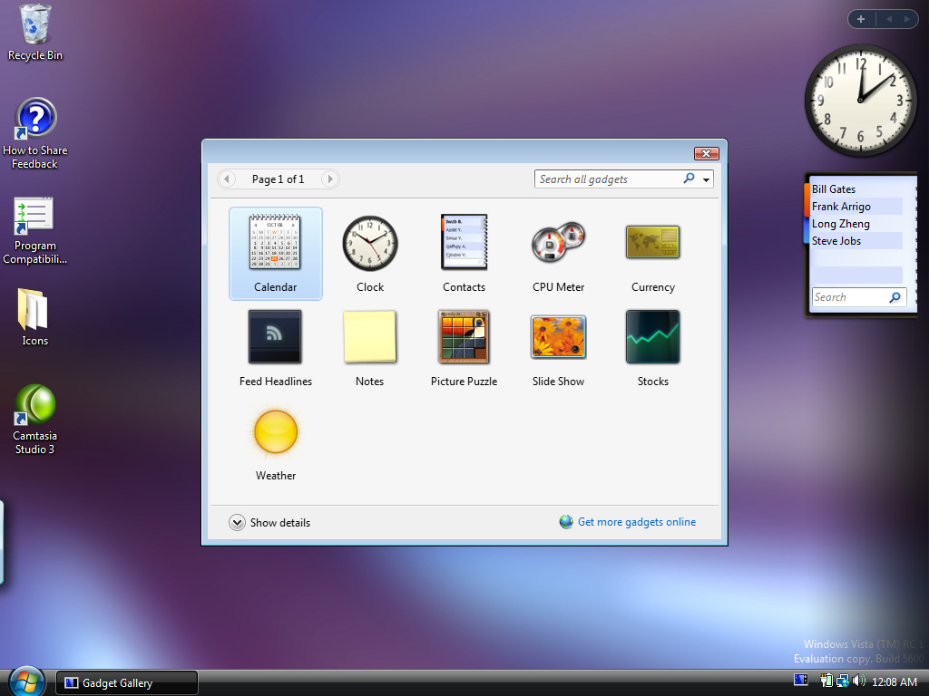Select the CPU Meter gadget icon
This screenshot has width=929, height=696.
[x=558, y=243]
